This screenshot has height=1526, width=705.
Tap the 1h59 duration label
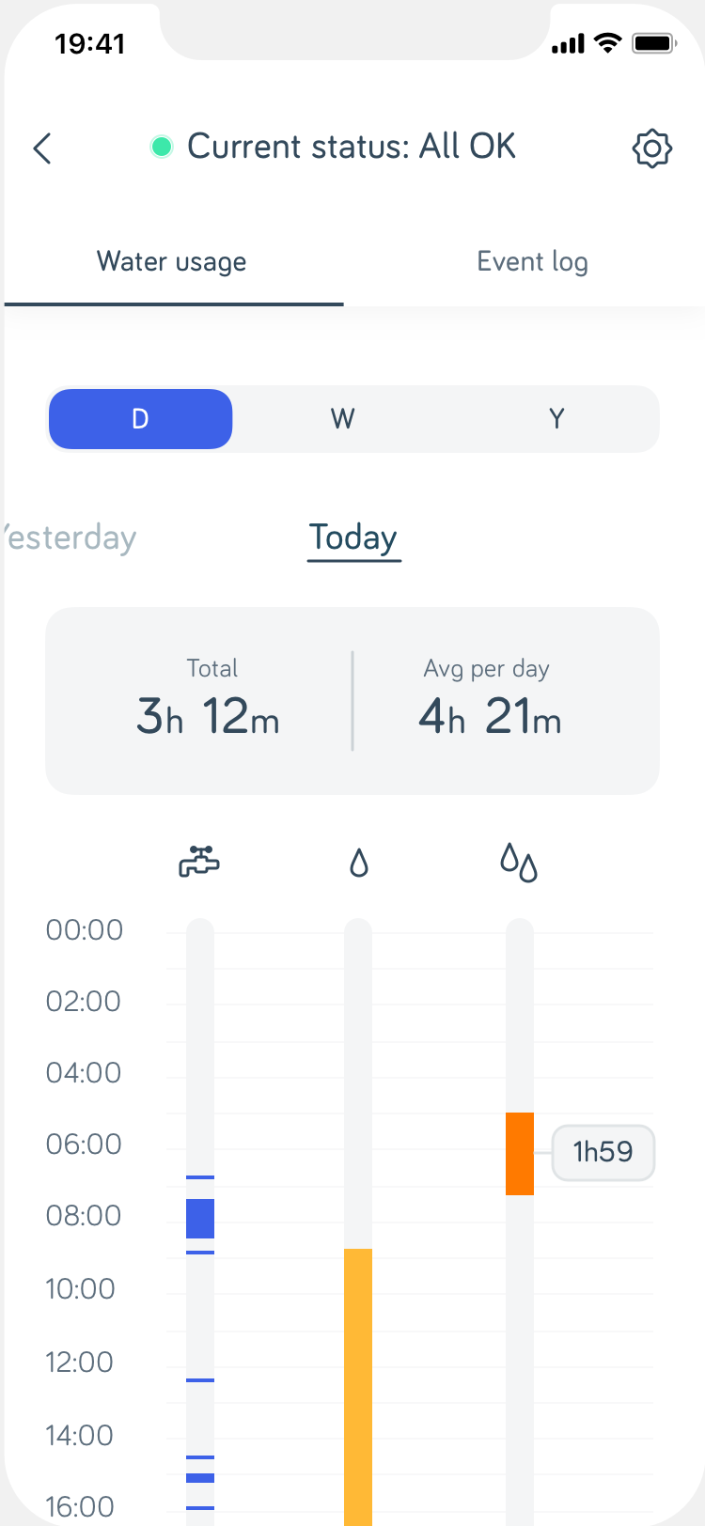click(x=603, y=1152)
